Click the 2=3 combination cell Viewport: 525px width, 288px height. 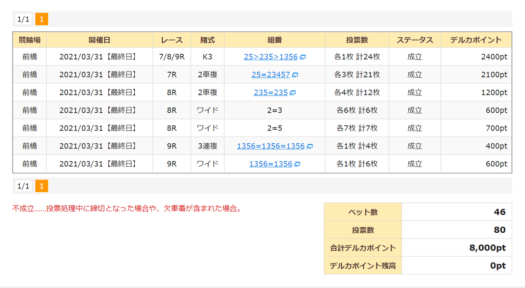pyautogui.click(x=275, y=111)
